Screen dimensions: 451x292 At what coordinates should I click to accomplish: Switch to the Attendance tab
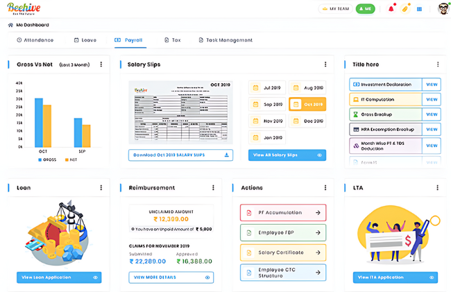[x=35, y=40]
